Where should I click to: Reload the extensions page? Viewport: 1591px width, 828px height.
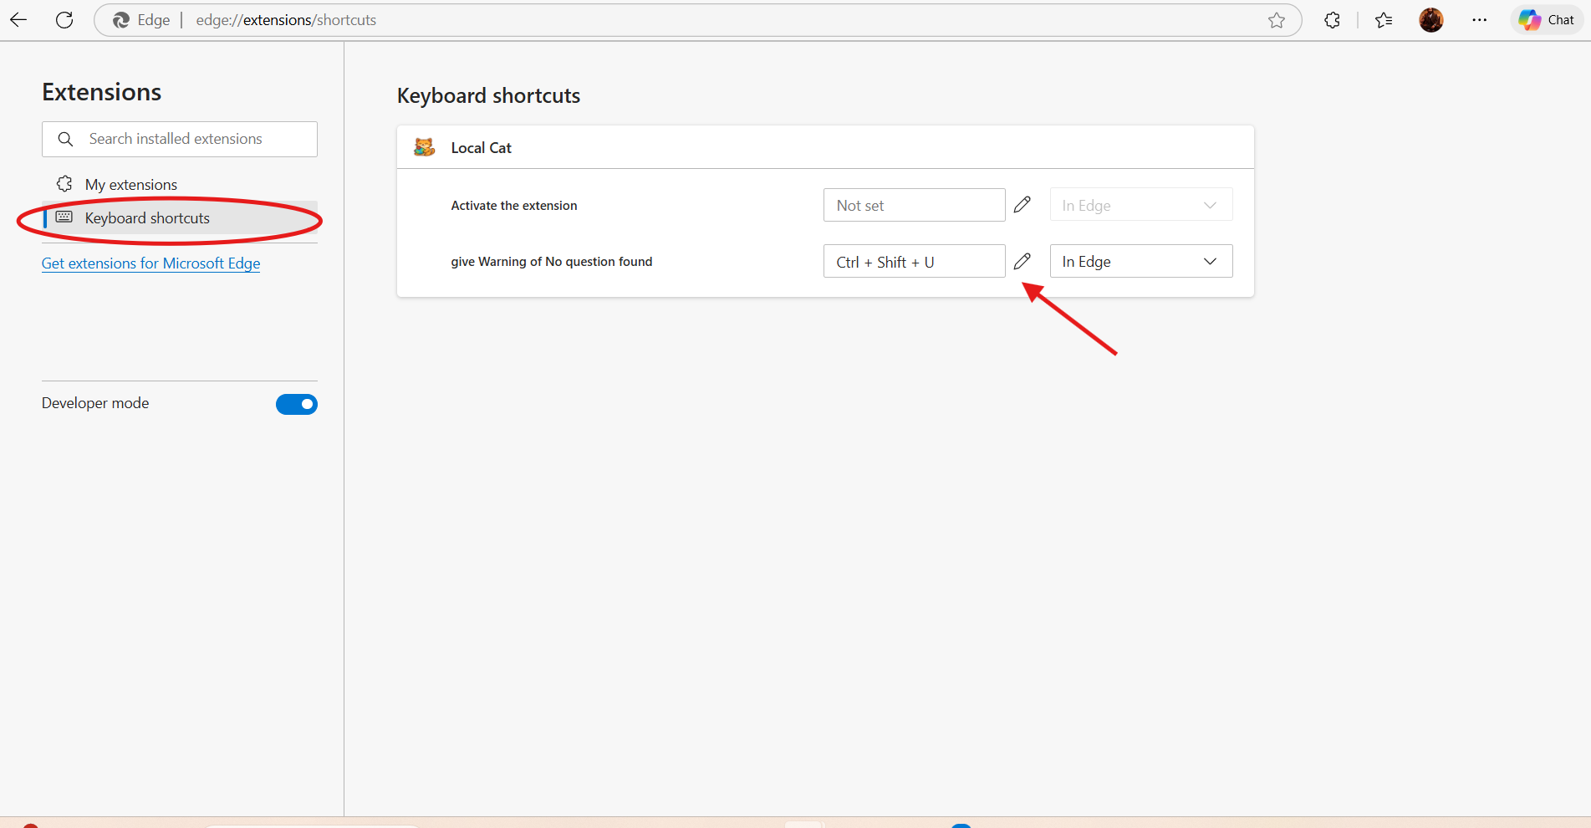pos(64,19)
